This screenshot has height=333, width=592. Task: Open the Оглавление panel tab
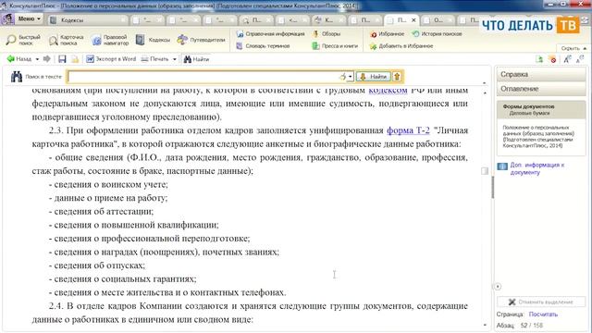(541, 89)
